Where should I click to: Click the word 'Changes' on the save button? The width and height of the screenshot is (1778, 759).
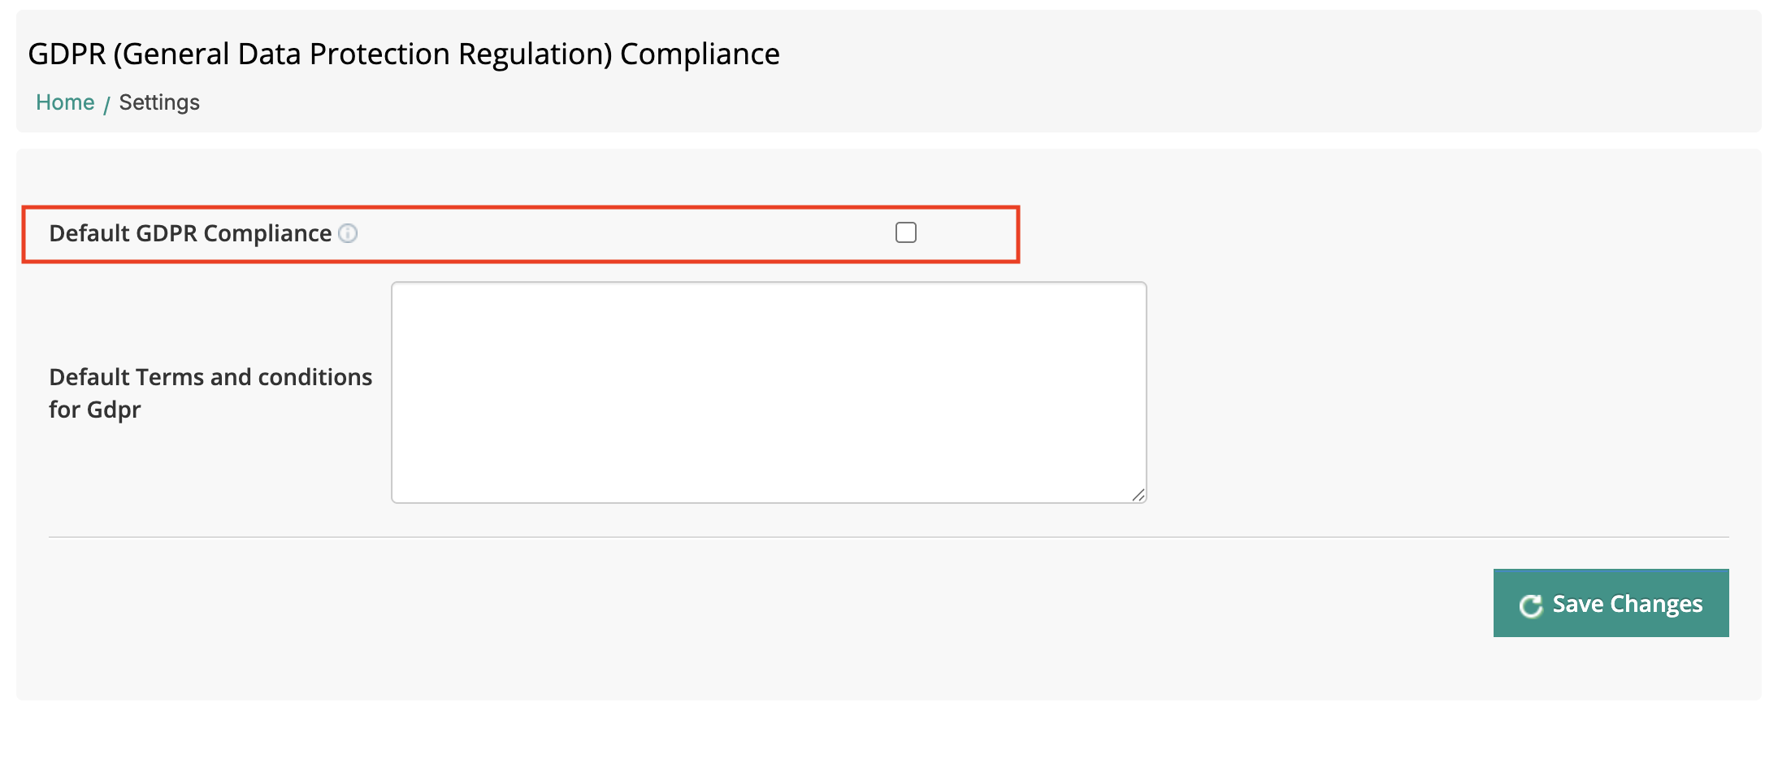[x=1656, y=605]
